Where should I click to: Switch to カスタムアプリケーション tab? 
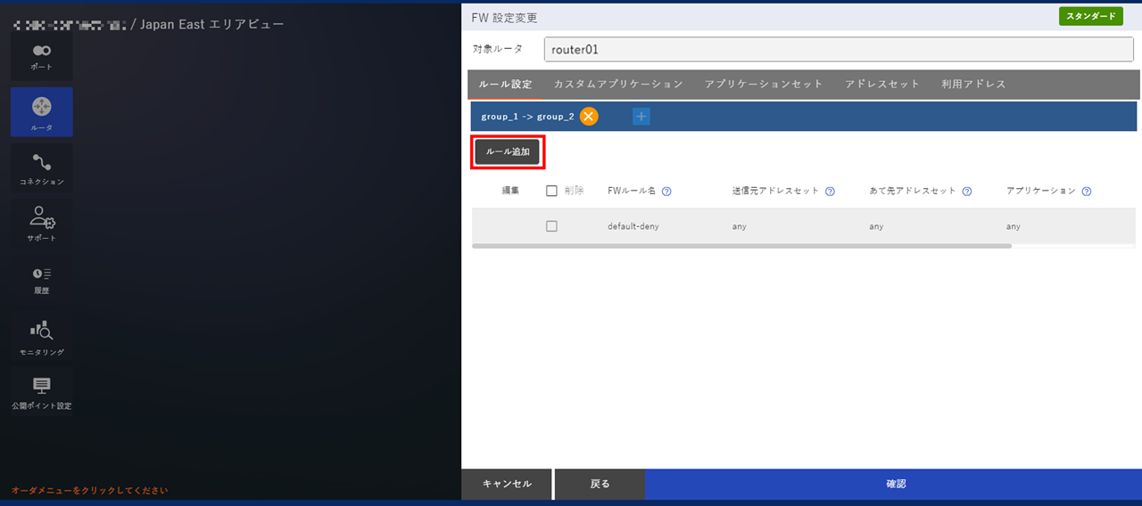618,84
